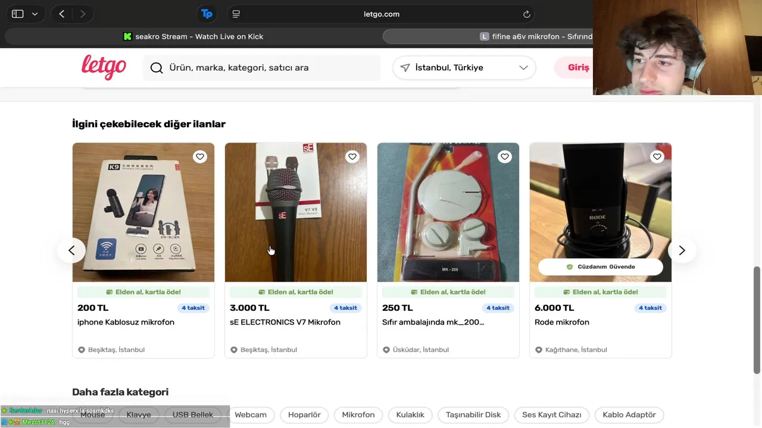Open the Rode mikrofon title
This screenshot has height=428, width=762.
562,322
